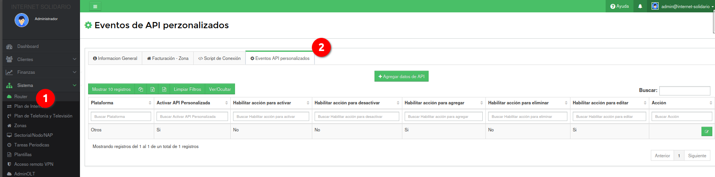Switch to the Script de Conexión tab
Viewport: 715px width, 177px height.
point(220,58)
